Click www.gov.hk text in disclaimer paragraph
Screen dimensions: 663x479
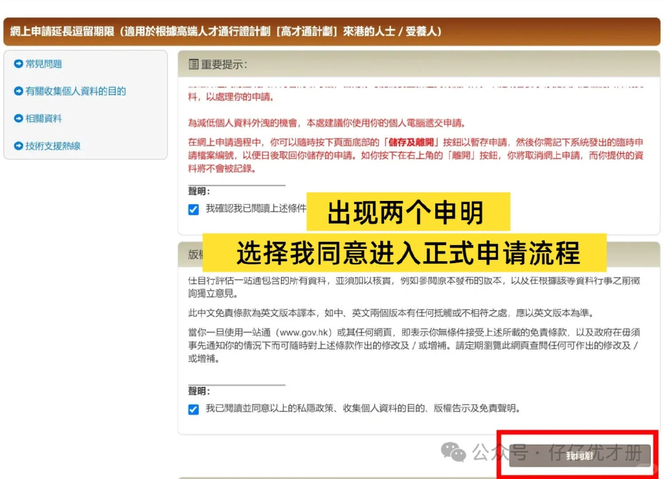pyautogui.click(x=304, y=333)
